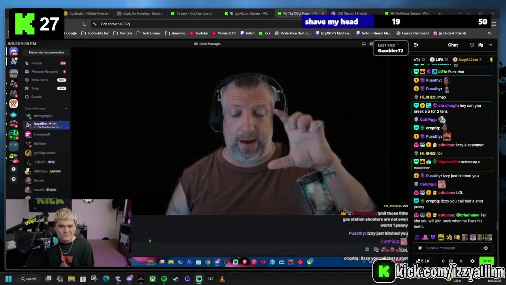Click the kick.com/the757cj address bar

pyautogui.click(x=198, y=24)
